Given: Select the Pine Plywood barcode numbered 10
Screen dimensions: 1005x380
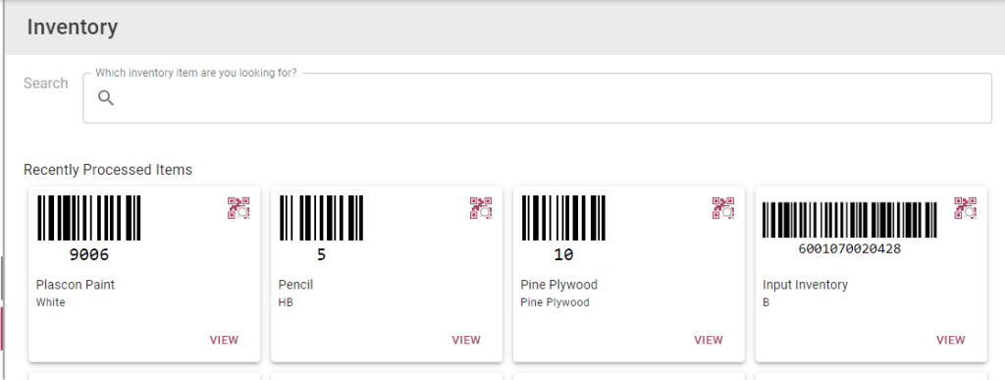Looking at the screenshot, I should pos(563,229).
